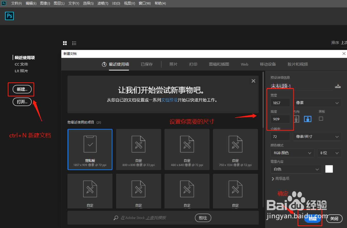The image size is (347, 228).
Task: Open the 图像(I) menu
Action: [45, 3]
